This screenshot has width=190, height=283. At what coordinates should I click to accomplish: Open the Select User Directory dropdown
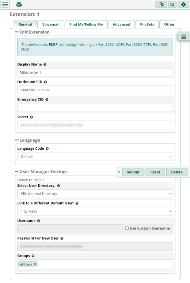click(x=94, y=194)
